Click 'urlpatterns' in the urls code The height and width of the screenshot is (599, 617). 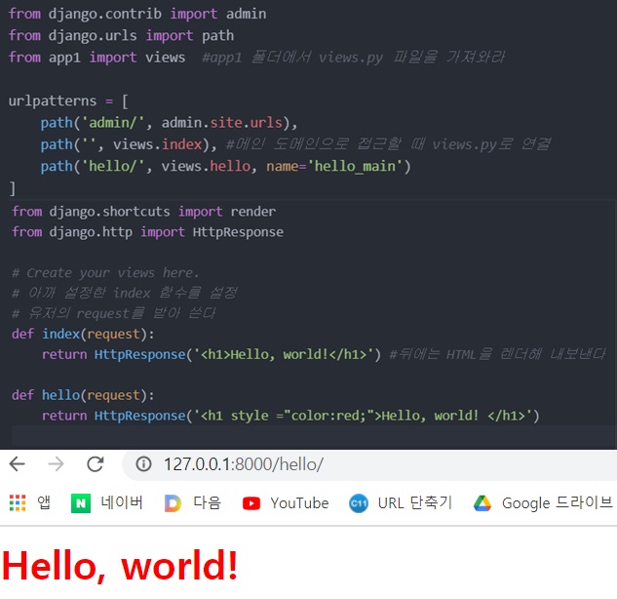[x=53, y=100]
